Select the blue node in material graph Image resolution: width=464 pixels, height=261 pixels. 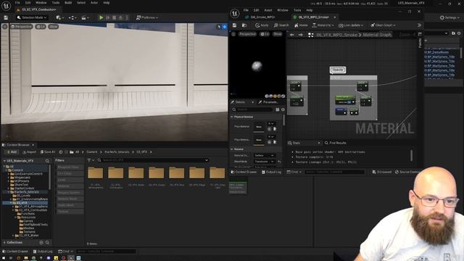(341, 111)
